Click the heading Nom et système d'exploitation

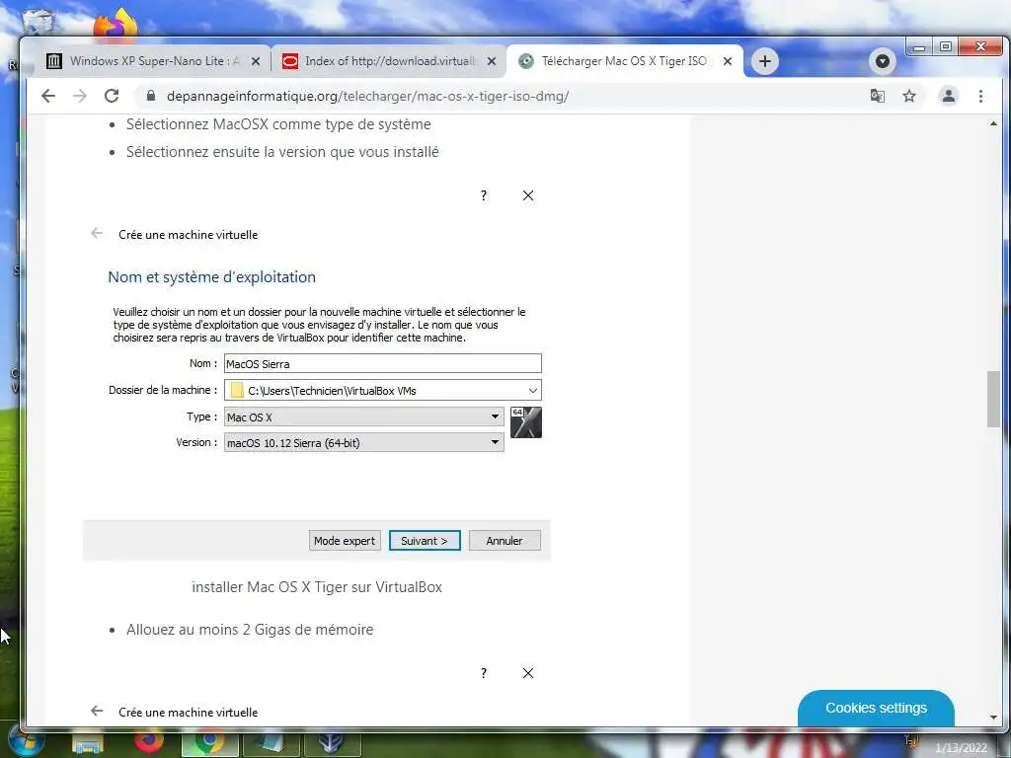[211, 277]
